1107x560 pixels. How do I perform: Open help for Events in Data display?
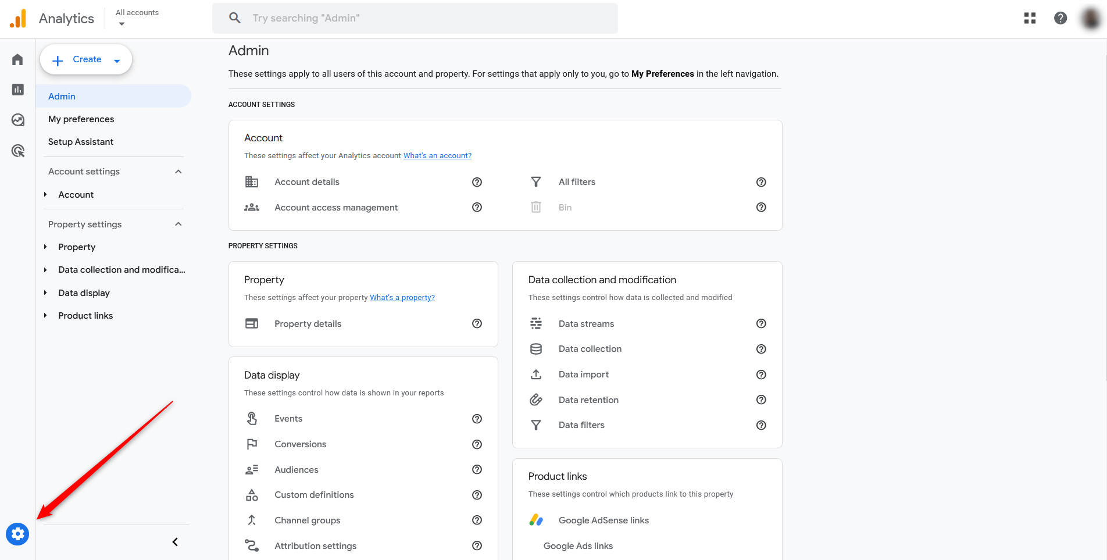[x=477, y=419]
